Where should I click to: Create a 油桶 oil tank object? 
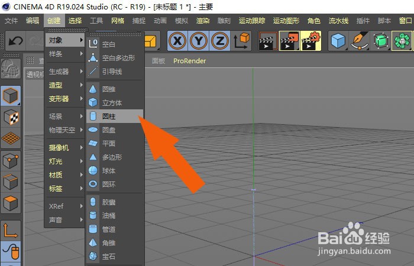click(115, 216)
